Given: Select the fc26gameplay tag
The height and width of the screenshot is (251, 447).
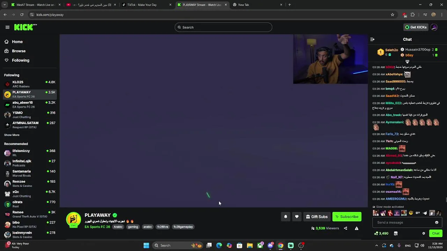Looking at the screenshot, I should coord(183,227).
